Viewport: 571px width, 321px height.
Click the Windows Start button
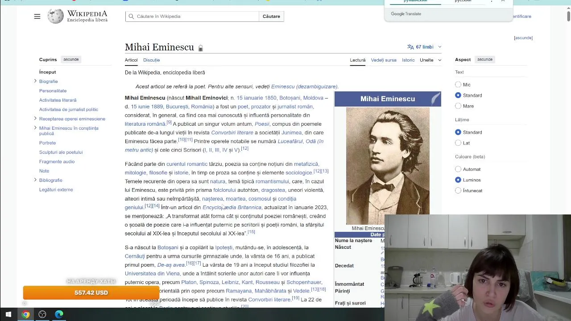click(x=8, y=314)
